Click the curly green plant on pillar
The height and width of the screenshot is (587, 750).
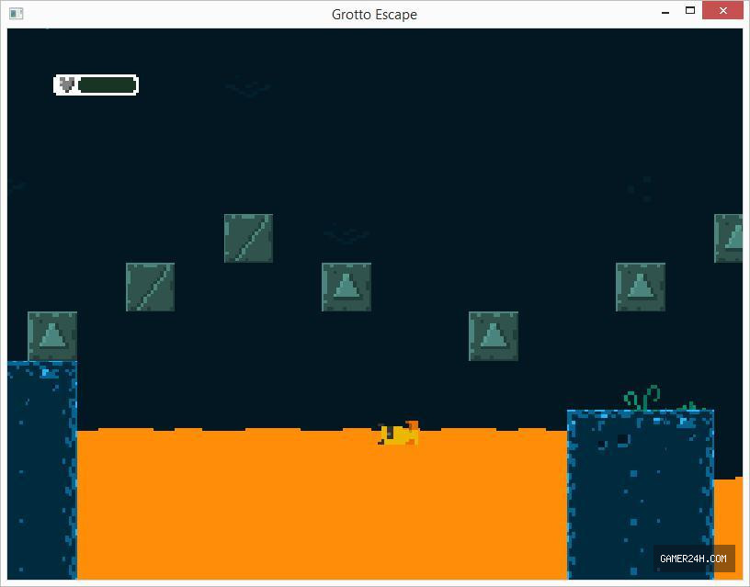(642, 398)
